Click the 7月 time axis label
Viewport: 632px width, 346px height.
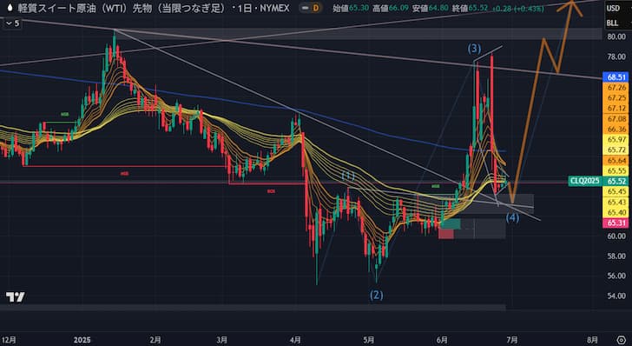[512, 340]
